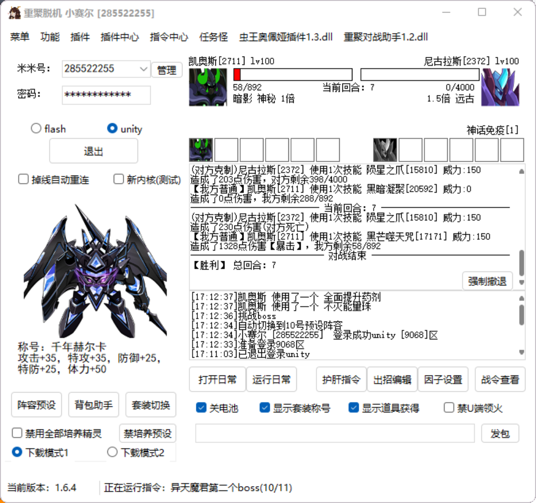Open 阵容预设 button
Screen dimensions: 536x503
pos(37,405)
